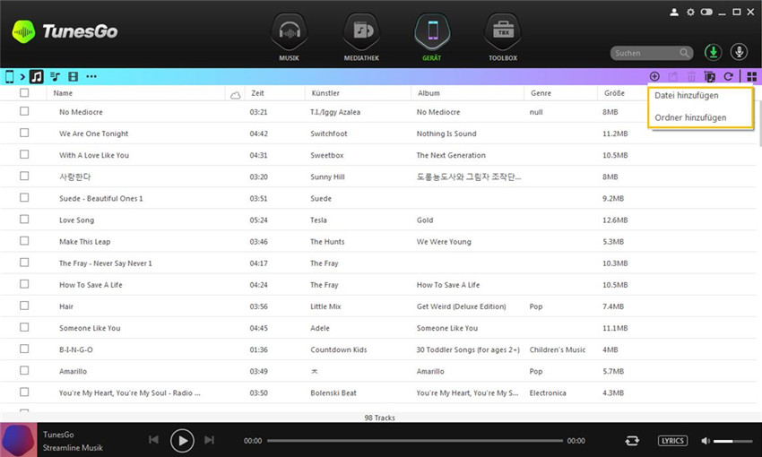Check the Make This Leap checkbox
The height and width of the screenshot is (457, 762).
click(x=24, y=241)
